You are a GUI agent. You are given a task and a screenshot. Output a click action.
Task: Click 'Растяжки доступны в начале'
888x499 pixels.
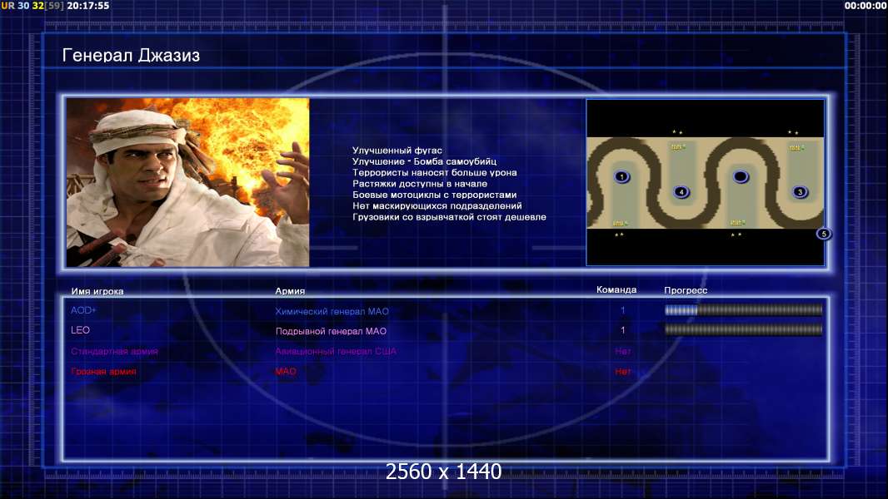[x=420, y=184]
